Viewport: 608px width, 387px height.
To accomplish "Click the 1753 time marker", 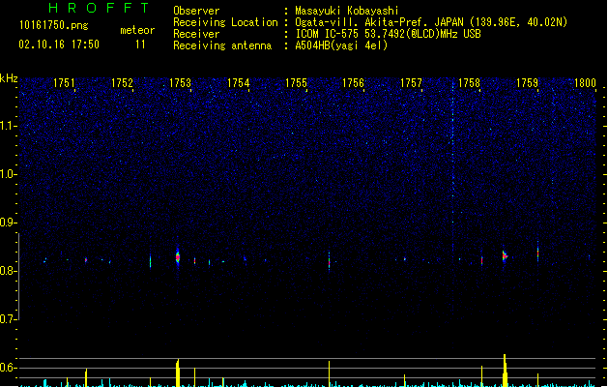I will [x=181, y=83].
